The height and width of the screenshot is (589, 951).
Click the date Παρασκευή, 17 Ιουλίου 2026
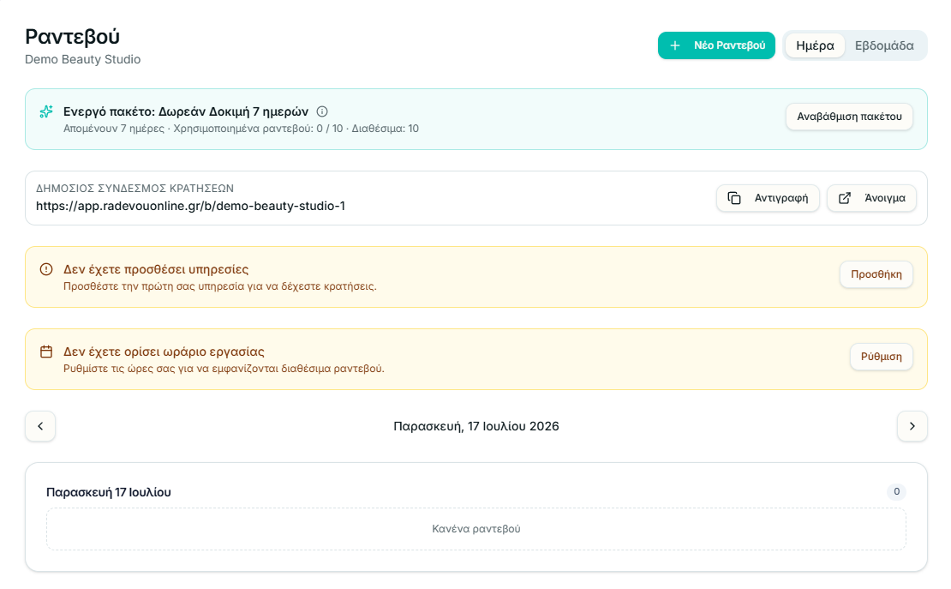[476, 426]
